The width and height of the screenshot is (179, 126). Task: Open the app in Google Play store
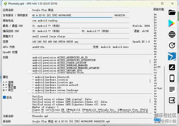point(172,23)
